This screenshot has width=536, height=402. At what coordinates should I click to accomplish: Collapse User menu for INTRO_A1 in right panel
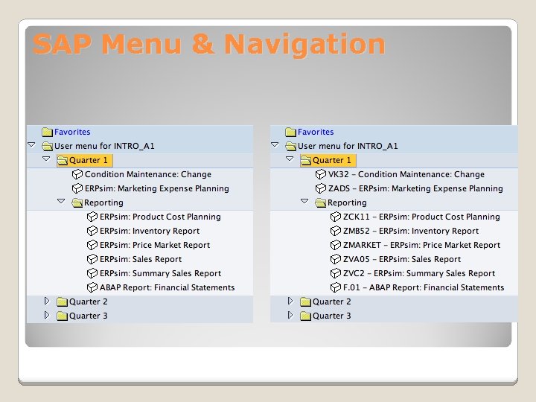point(275,145)
